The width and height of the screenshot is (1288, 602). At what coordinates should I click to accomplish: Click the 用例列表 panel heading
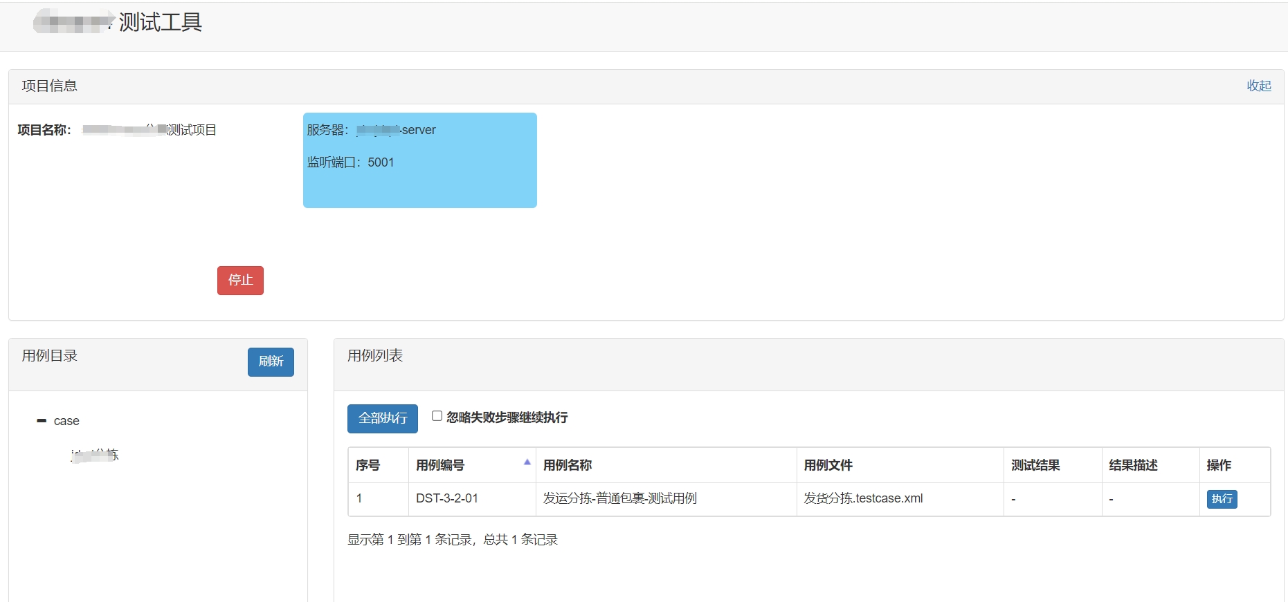[375, 356]
